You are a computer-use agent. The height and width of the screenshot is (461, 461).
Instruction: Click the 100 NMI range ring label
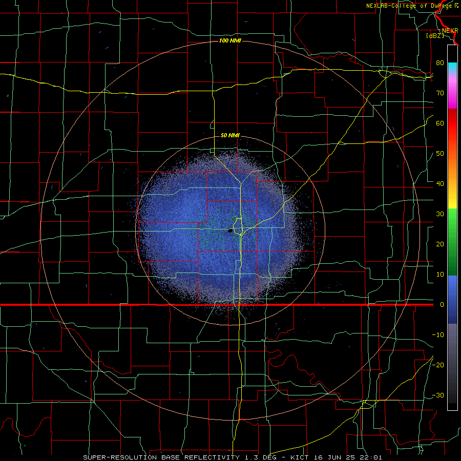tap(230, 40)
